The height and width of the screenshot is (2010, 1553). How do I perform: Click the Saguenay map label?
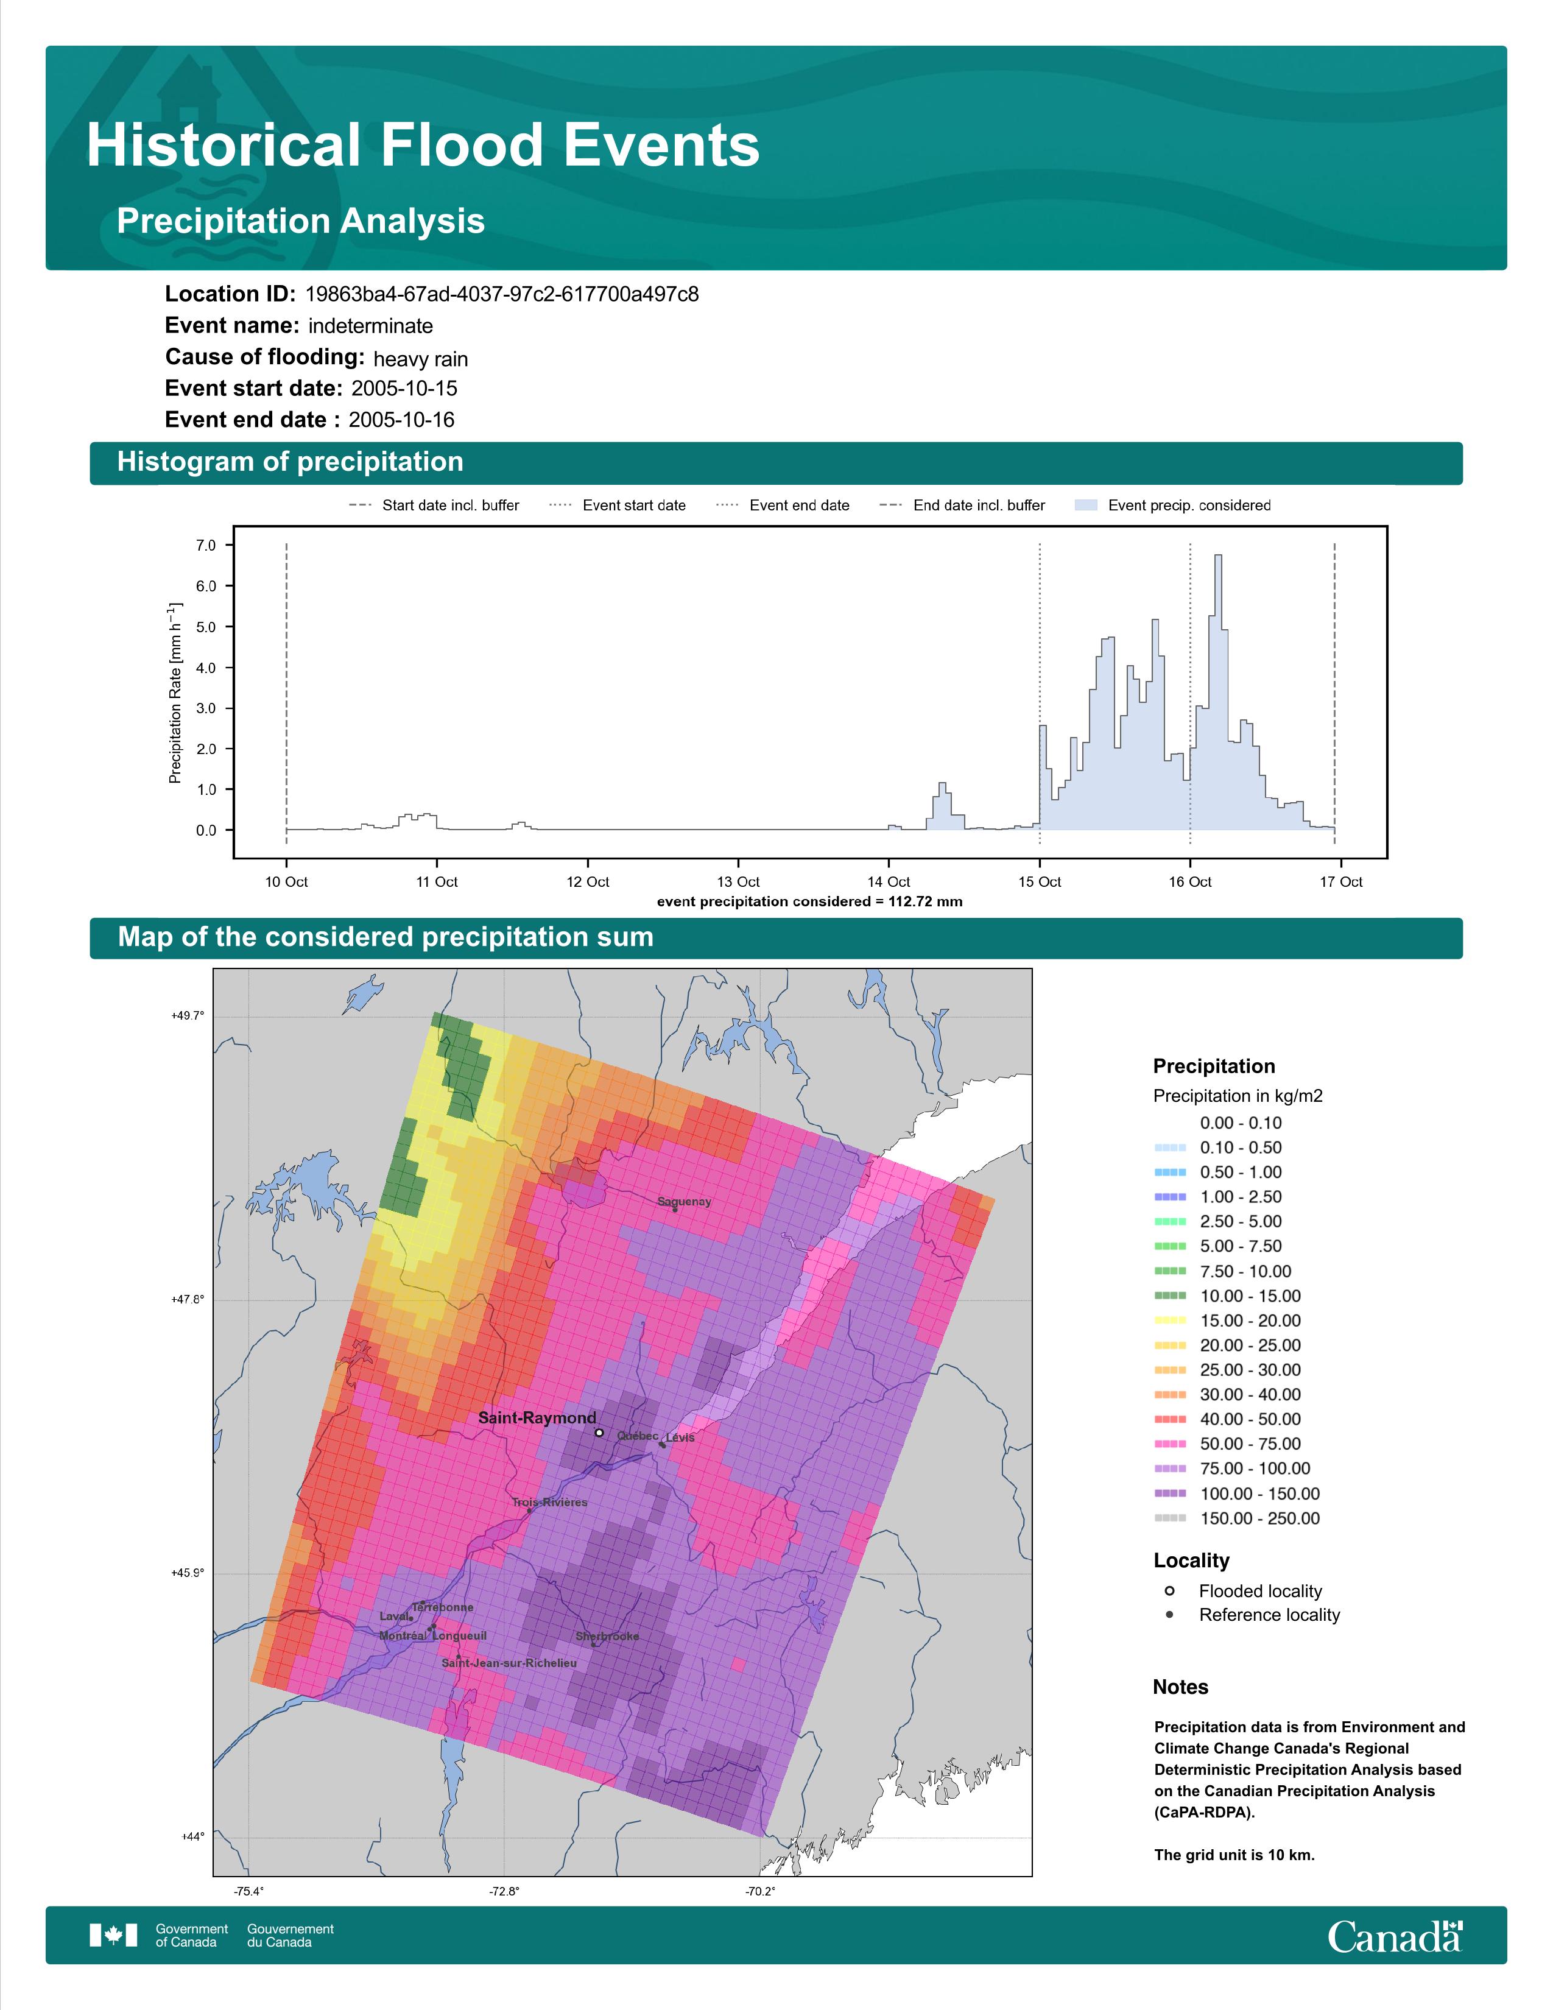[683, 1202]
